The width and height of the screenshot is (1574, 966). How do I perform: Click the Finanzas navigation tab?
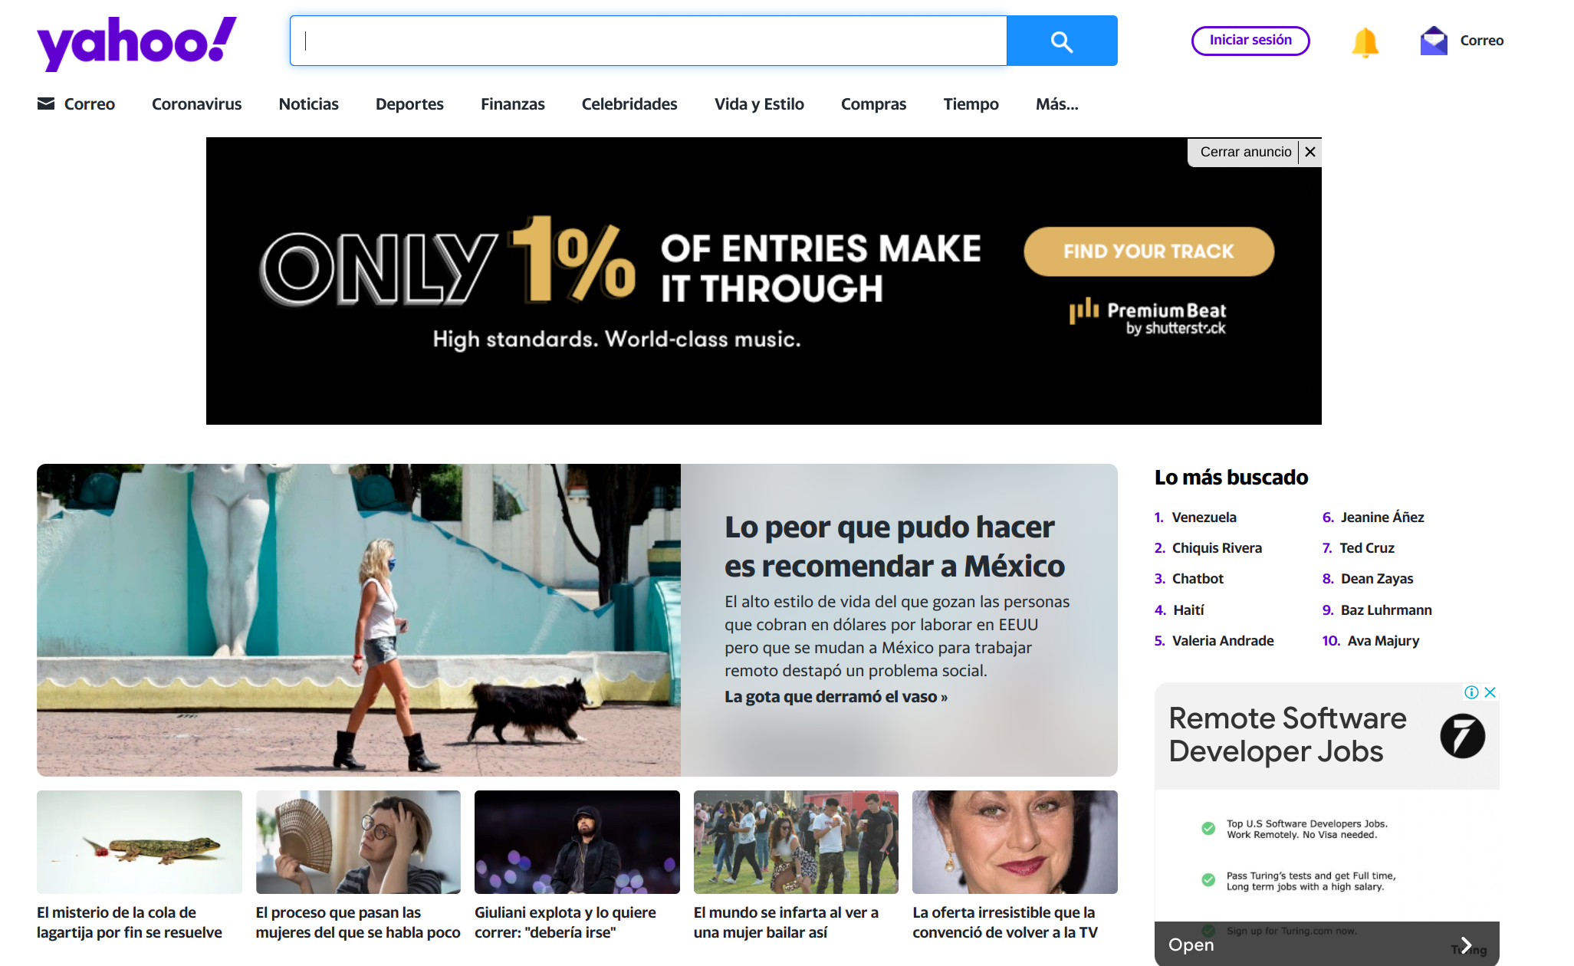513,103
